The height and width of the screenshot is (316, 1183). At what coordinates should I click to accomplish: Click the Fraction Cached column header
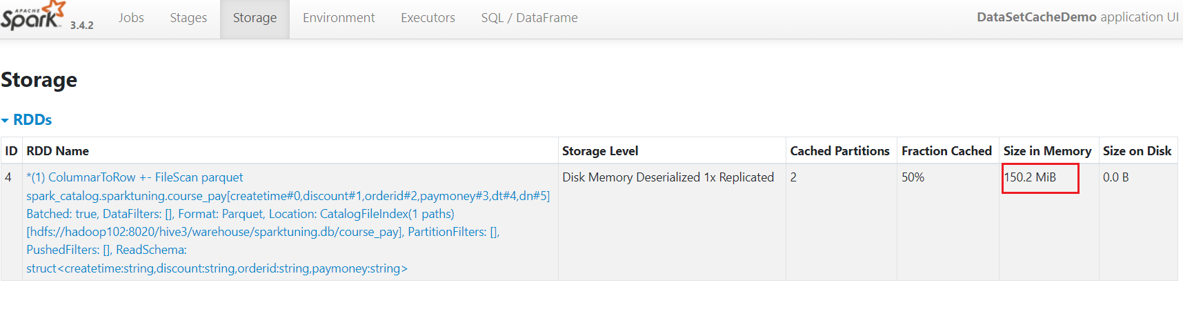[x=946, y=150]
